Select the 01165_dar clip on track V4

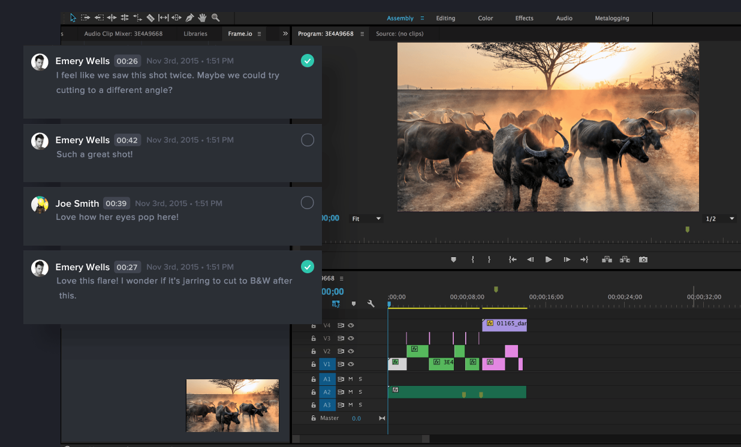(x=505, y=324)
